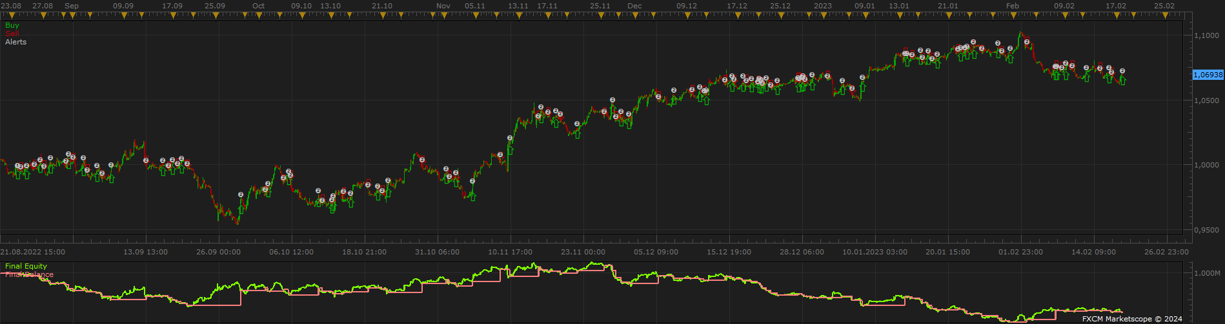Click the 05.11 date label on top axis
This screenshot has width=1225, height=324.
point(474,6)
